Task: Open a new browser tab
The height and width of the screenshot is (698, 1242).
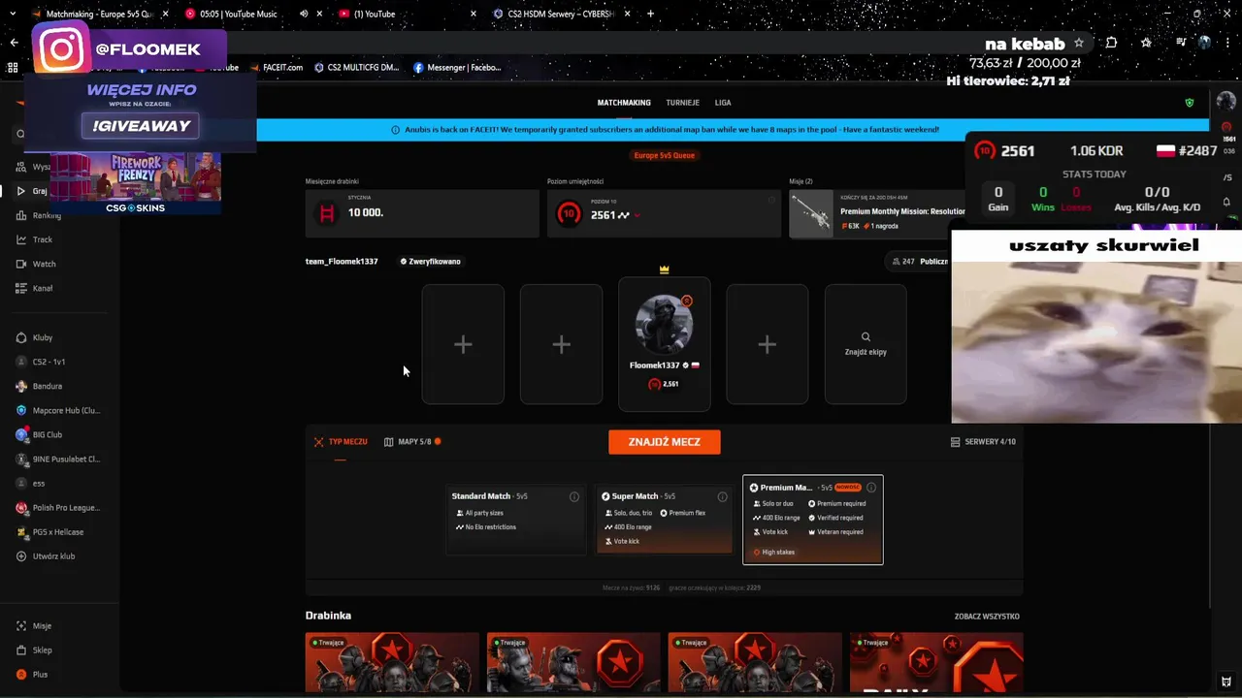Action: click(650, 14)
